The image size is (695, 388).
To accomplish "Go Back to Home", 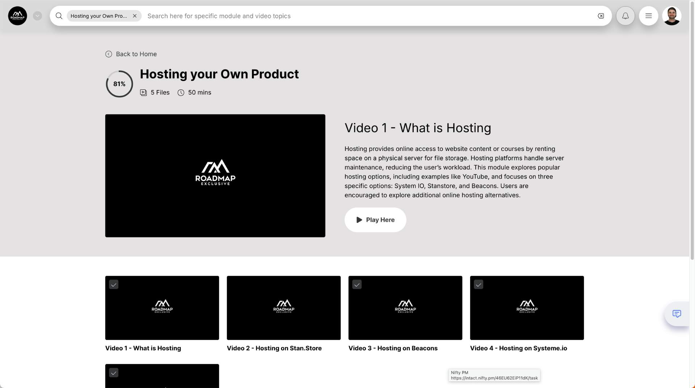I will tap(131, 54).
